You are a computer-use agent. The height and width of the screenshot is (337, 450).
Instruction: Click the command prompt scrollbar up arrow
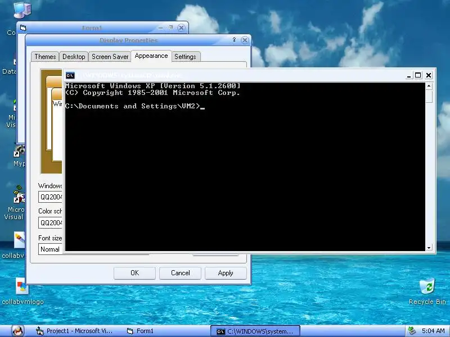(429, 86)
